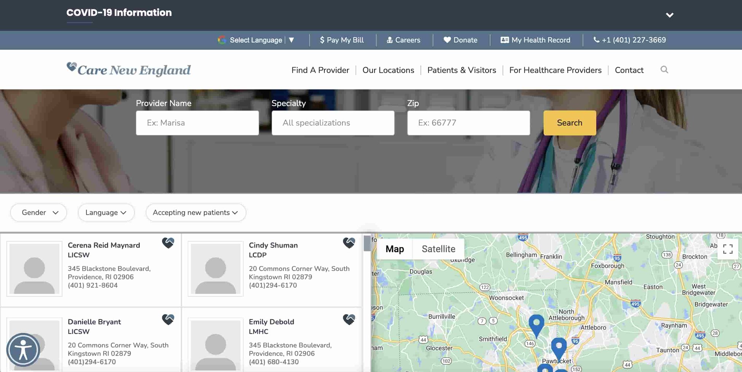Click the provider list scrollbar thumb
Image resolution: width=742 pixels, height=372 pixels.
367,243
